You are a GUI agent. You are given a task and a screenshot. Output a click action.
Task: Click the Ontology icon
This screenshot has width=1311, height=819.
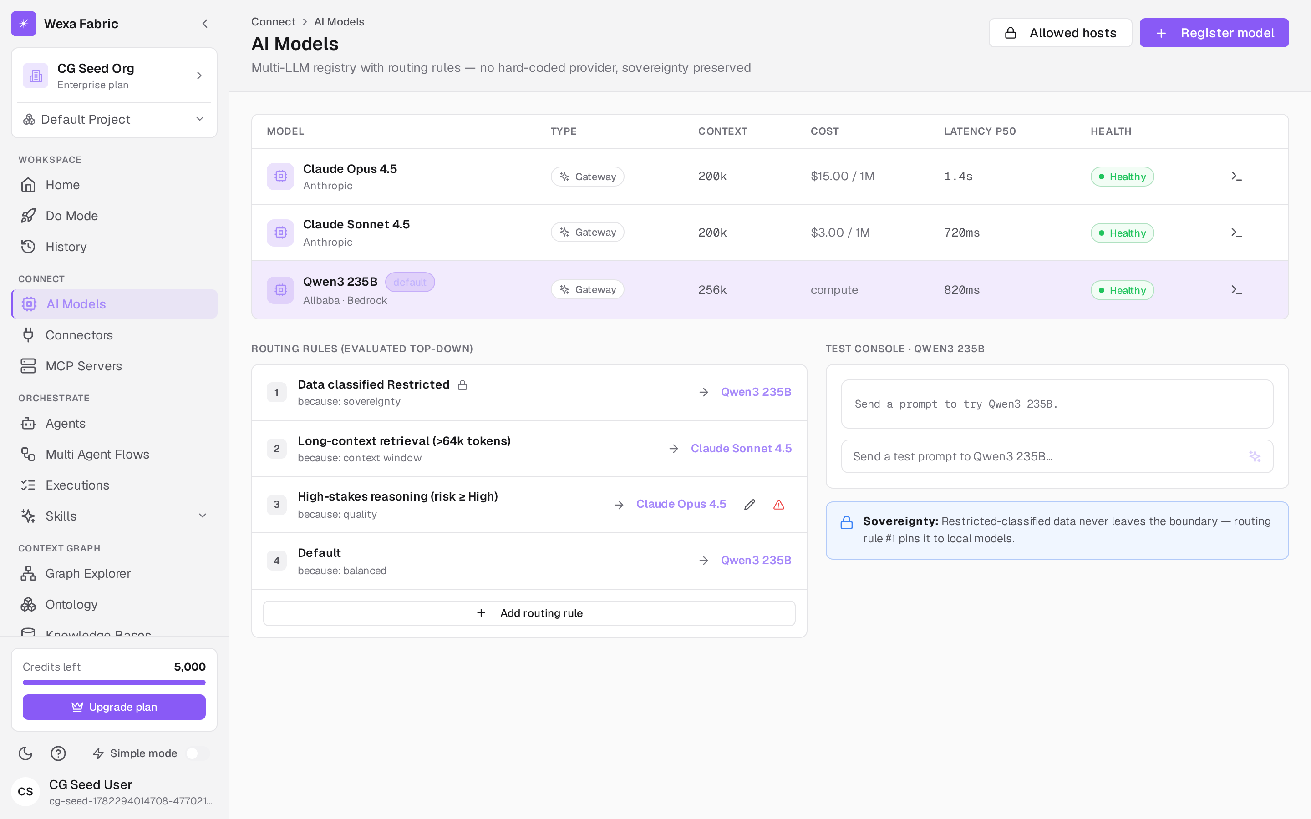point(28,604)
